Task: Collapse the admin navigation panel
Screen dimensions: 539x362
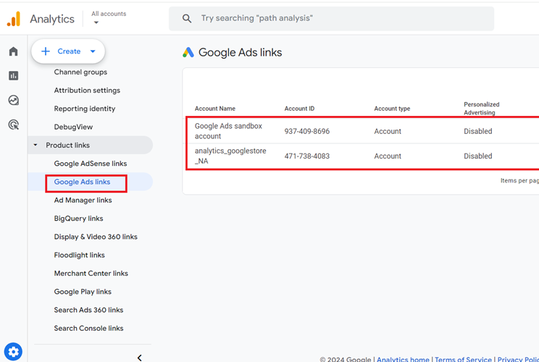Action: click(x=140, y=358)
